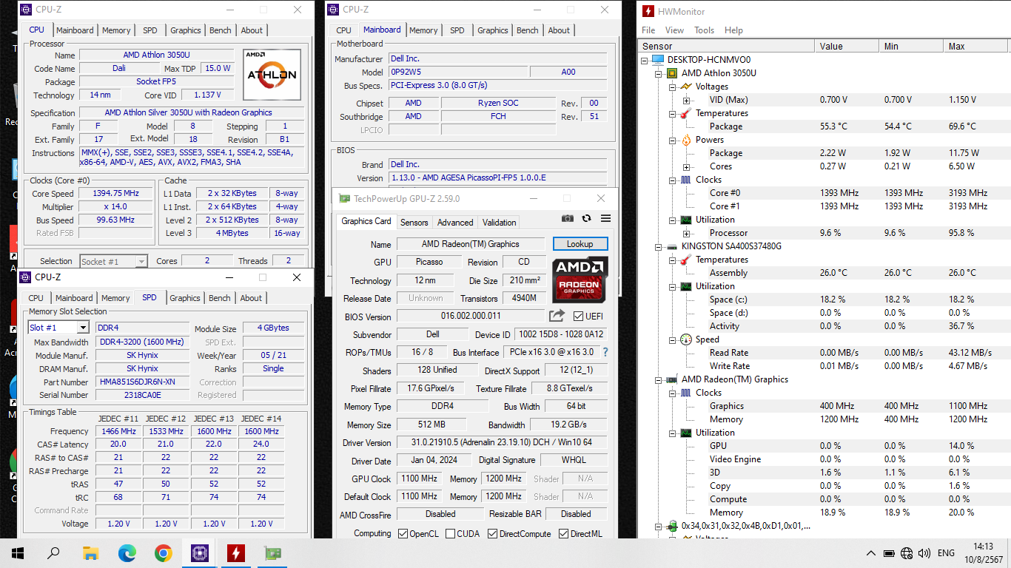Open the GPU-Z hamburger menu
1011x568 pixels.
click(605, 218)
